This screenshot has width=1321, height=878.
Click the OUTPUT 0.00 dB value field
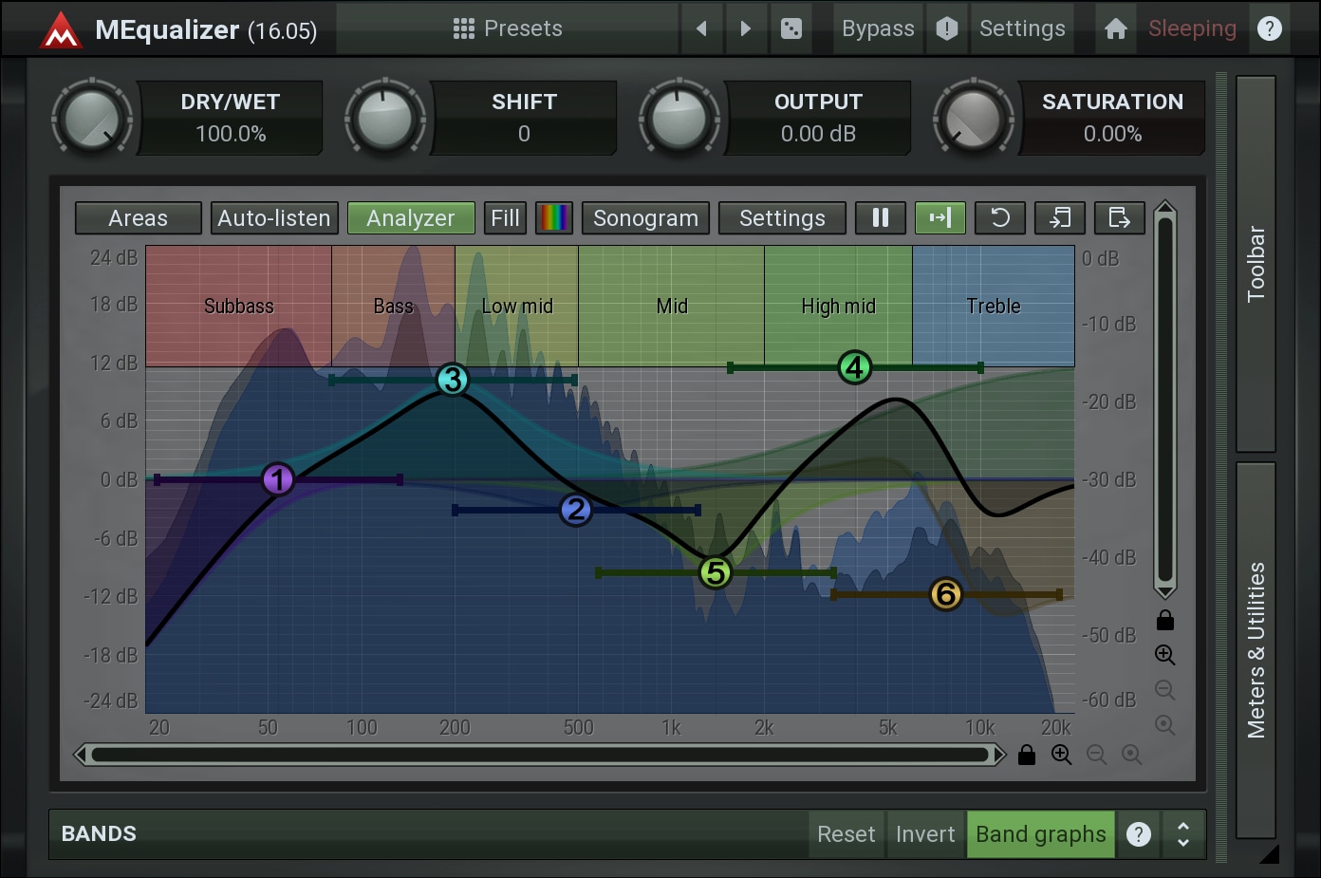pos(818,134)
